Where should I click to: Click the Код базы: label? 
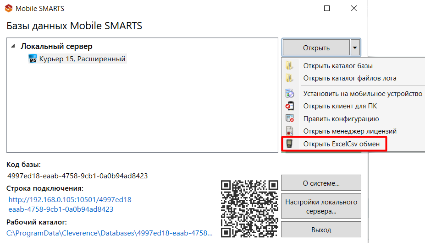point(23,164)
